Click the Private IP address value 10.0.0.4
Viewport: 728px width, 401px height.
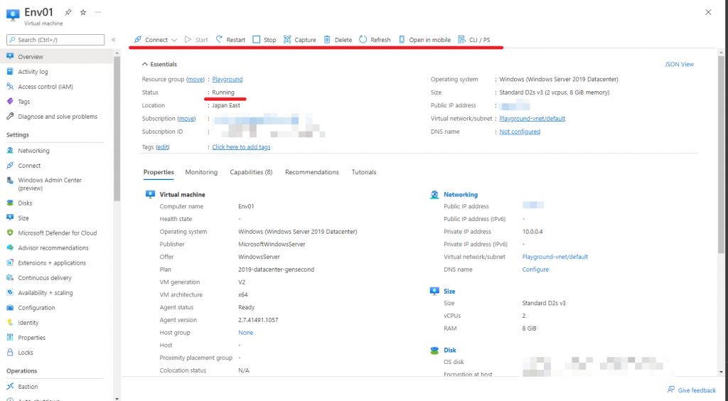point(532,232)
